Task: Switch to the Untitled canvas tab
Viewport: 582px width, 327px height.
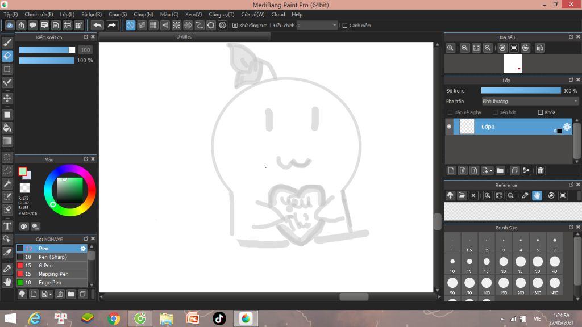Action: click(x=185, y=37)
